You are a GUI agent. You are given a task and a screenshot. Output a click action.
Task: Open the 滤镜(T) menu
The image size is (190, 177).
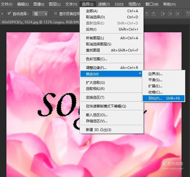[104, 4]
